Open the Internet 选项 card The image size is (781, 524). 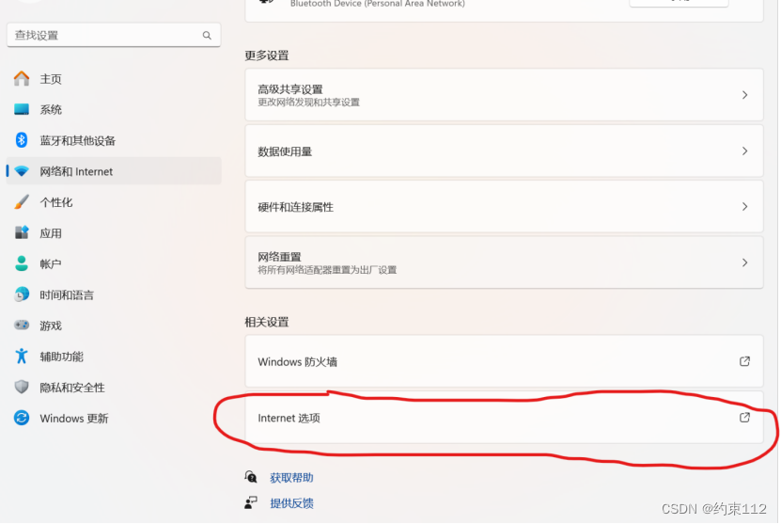pyautogui.click(x=504, y=418)
